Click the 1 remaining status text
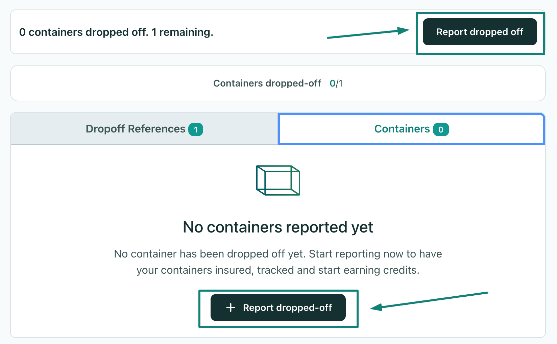Screen dimensions: 557x344 click(x=183, y=32)
